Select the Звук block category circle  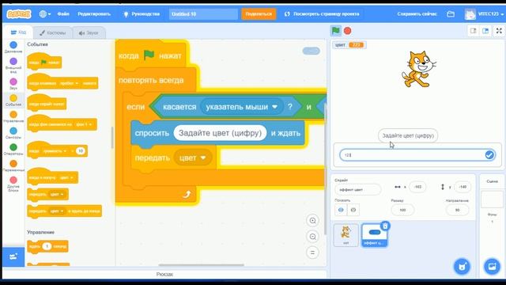click(13, 82)
